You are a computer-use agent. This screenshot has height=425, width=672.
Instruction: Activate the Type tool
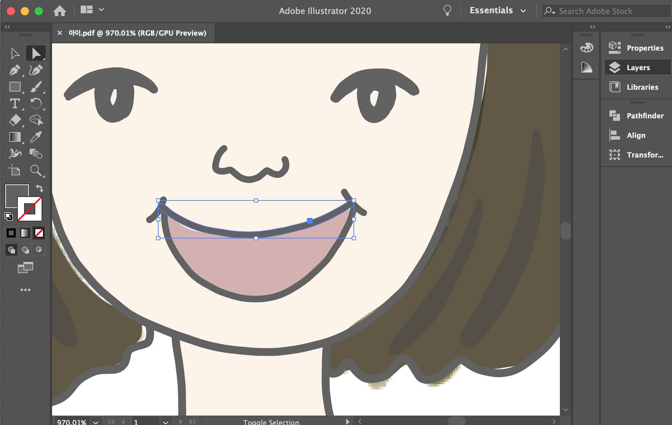(15, 104)
